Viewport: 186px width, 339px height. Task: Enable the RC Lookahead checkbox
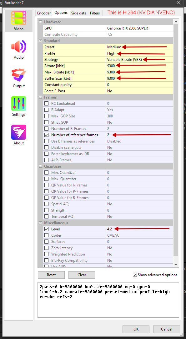click(x=46, y=104)
